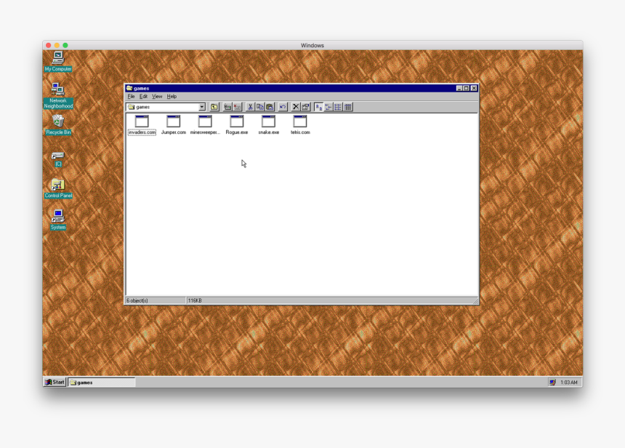Switch to Small Icons view

tap(328, 107)
